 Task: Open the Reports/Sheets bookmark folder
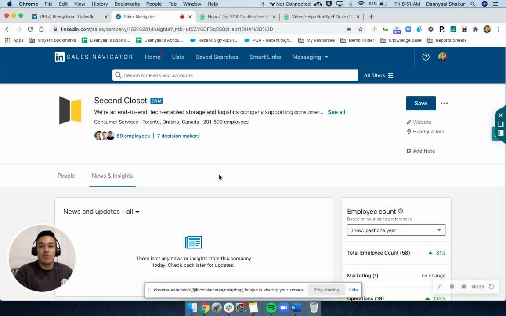click(447, 40)
